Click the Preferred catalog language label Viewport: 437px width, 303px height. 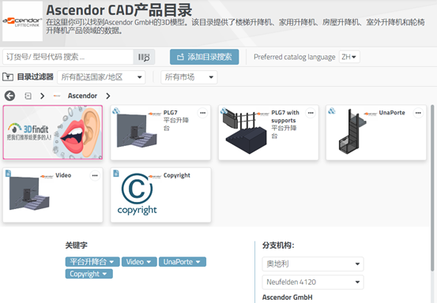[294, 57]
